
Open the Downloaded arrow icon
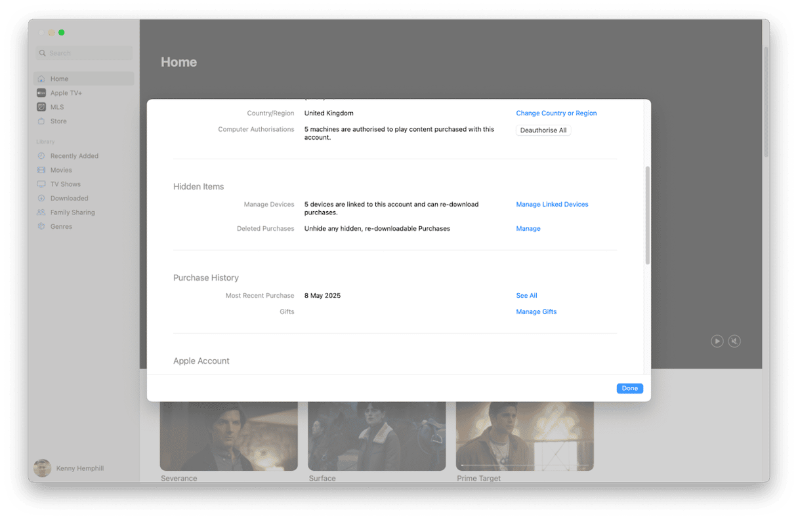tap(41, 198)
